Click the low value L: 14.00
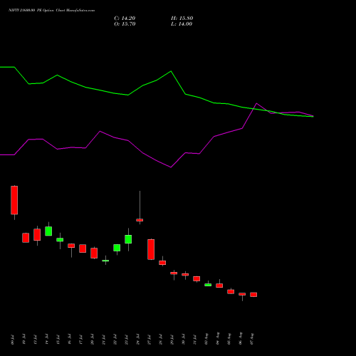Viewport: 356px width, 356px height. tap(182, 24)
